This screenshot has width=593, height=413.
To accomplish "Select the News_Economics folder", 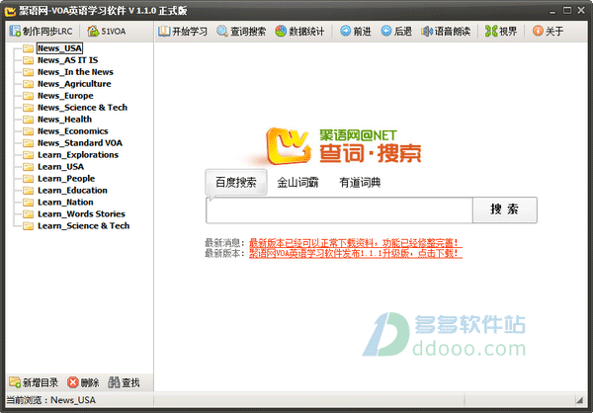I will point(72,131).
